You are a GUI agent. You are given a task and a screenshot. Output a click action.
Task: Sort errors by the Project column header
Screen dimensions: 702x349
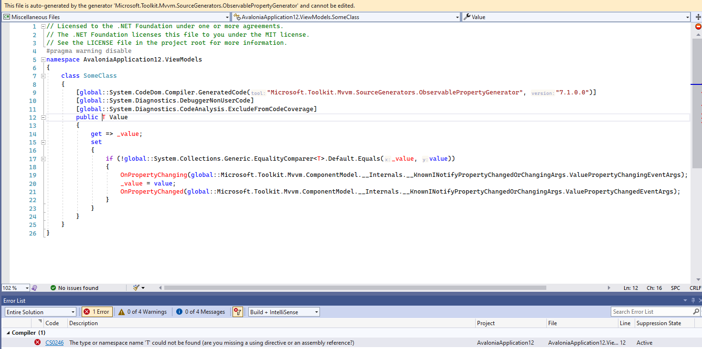click(x=511, y=323)
